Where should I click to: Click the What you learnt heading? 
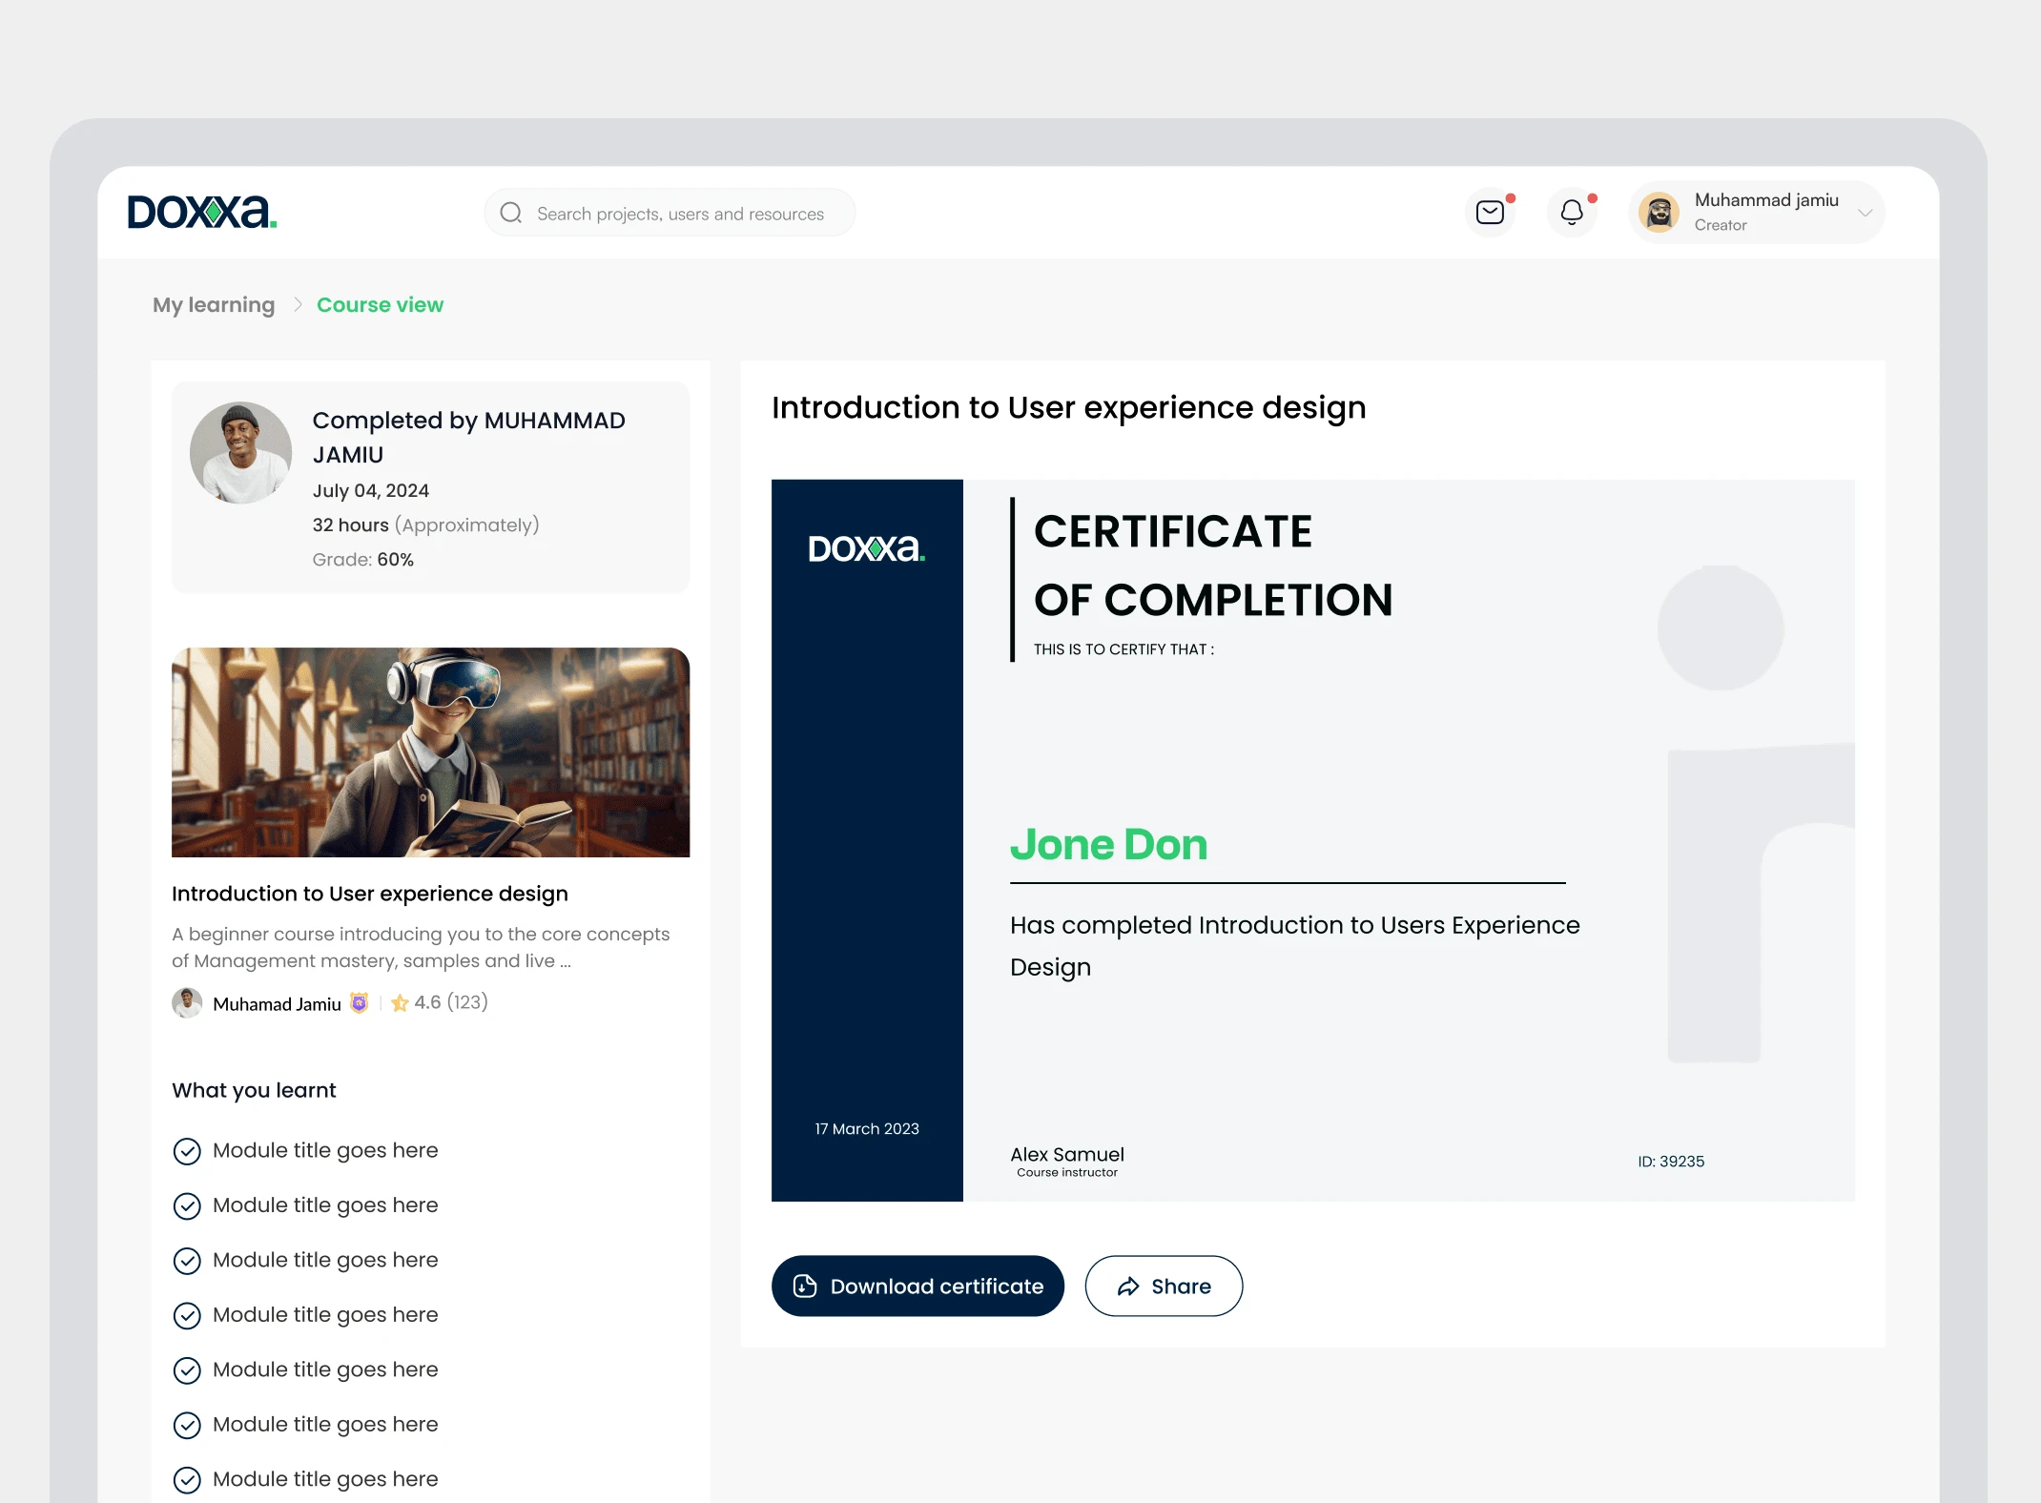click(x=254, y=1090)
